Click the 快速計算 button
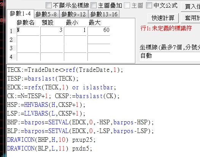Image resolution: width=200 pixels, height=157 pixels. [x=163, y=18]
